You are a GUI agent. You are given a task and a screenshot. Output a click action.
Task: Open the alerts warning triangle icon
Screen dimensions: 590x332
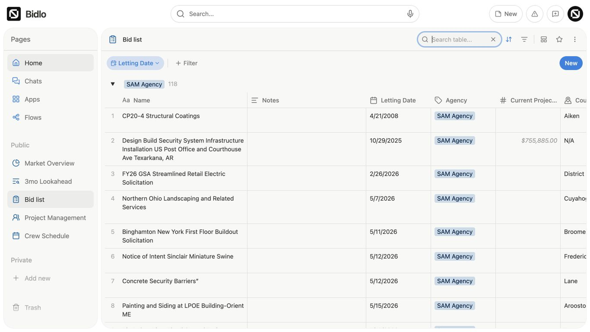click(x=535, y=14)
